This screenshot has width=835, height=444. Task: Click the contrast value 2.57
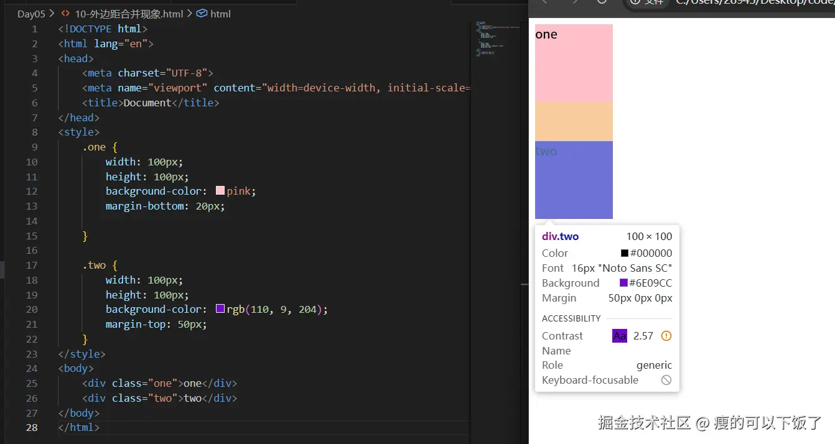643,336
